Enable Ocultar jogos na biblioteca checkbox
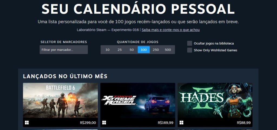 tap(190, 43)
